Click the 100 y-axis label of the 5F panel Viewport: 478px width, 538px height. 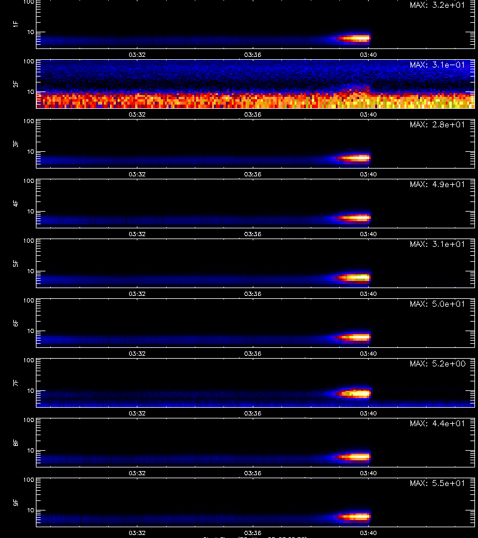point(29,240)
